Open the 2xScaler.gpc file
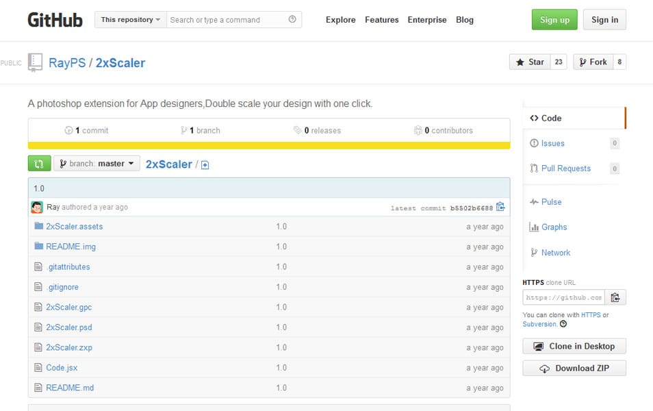This screenshot has width=653, height=411. click(x=68, y=307)
